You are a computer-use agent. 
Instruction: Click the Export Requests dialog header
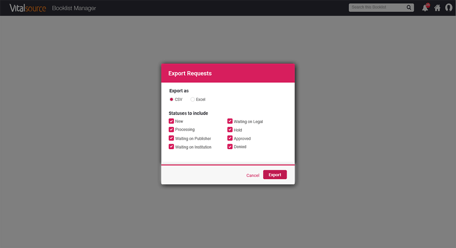(228, 73)
